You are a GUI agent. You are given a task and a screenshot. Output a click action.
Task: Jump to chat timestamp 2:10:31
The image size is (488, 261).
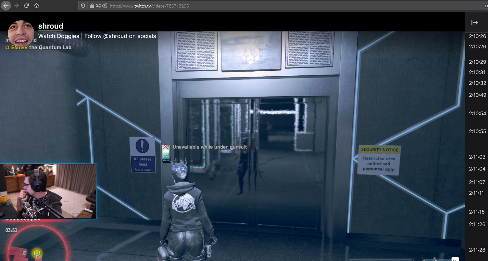[477, 72]
